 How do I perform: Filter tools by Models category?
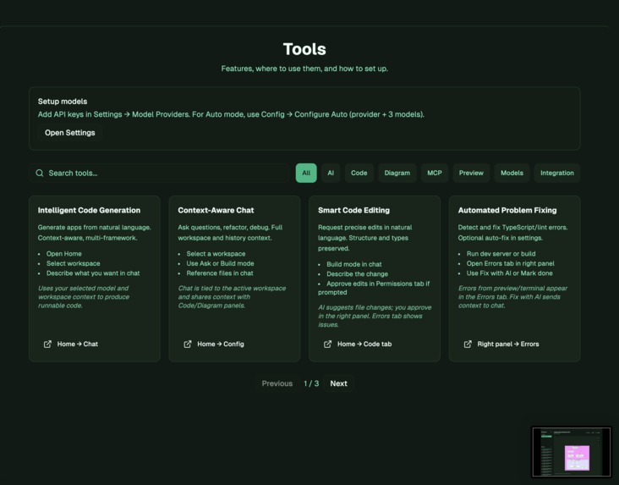[x=512, y=174]
